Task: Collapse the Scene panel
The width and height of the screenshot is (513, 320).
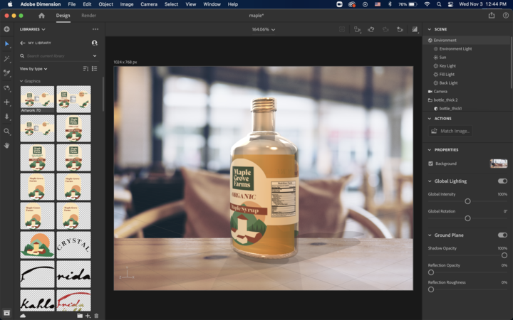Action: pos(430,29)
